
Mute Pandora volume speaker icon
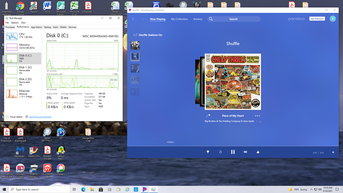coord(333,152)
